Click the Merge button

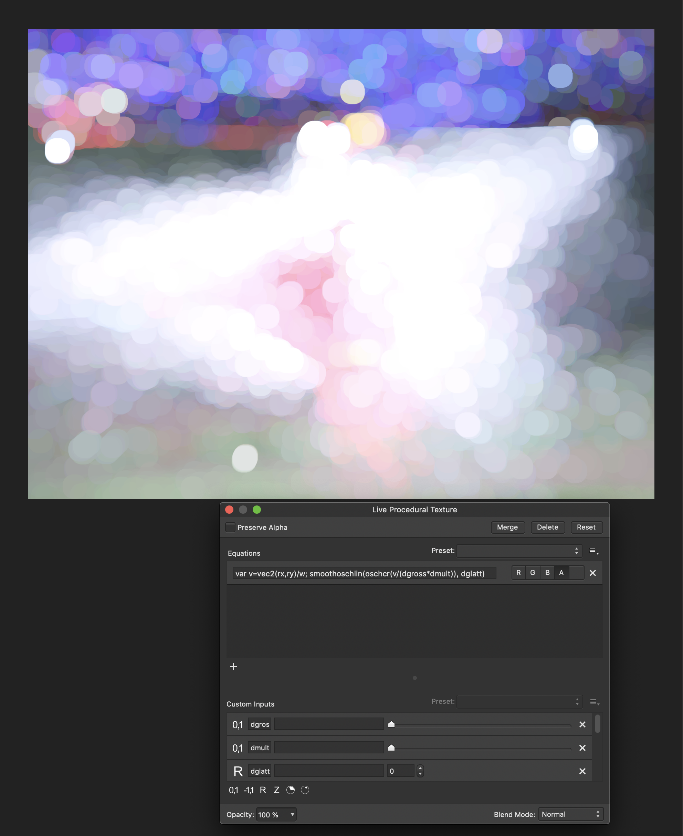coord(507,527)
